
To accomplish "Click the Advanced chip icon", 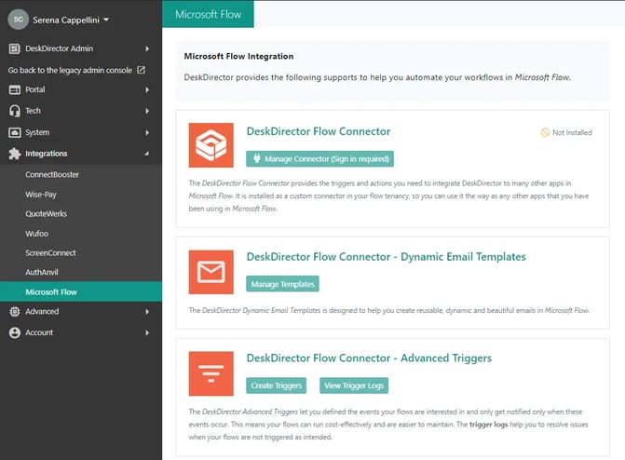I will [15, 311].
